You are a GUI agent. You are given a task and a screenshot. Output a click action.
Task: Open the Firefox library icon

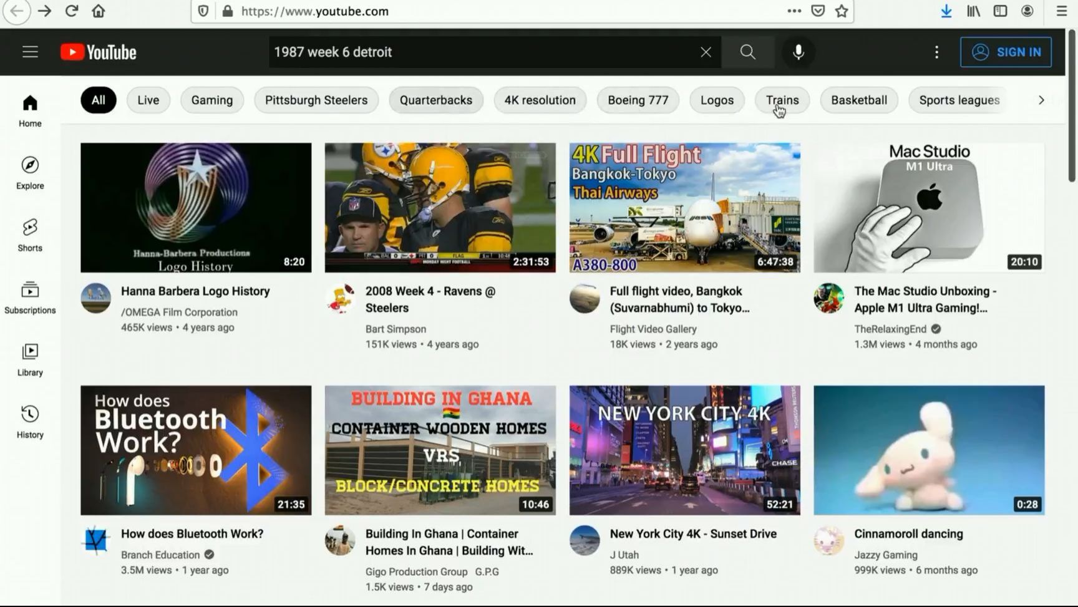[973, 11]
